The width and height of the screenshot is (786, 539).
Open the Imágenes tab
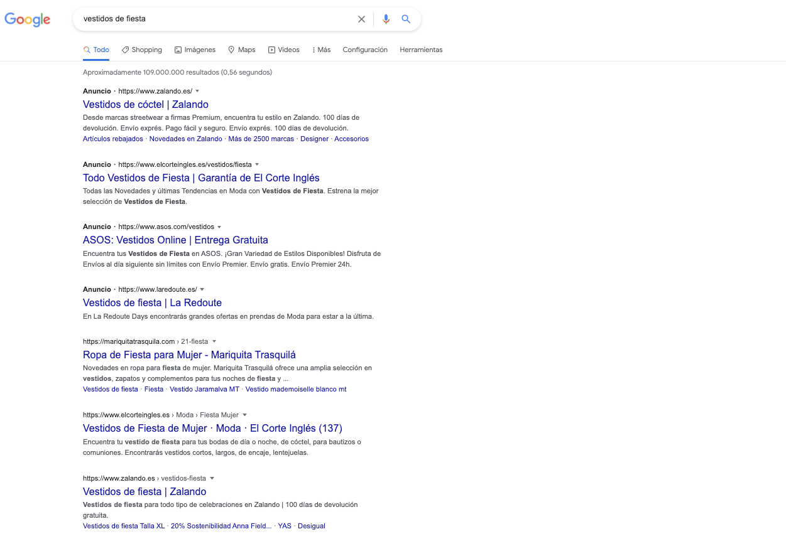tap(195, 50)
